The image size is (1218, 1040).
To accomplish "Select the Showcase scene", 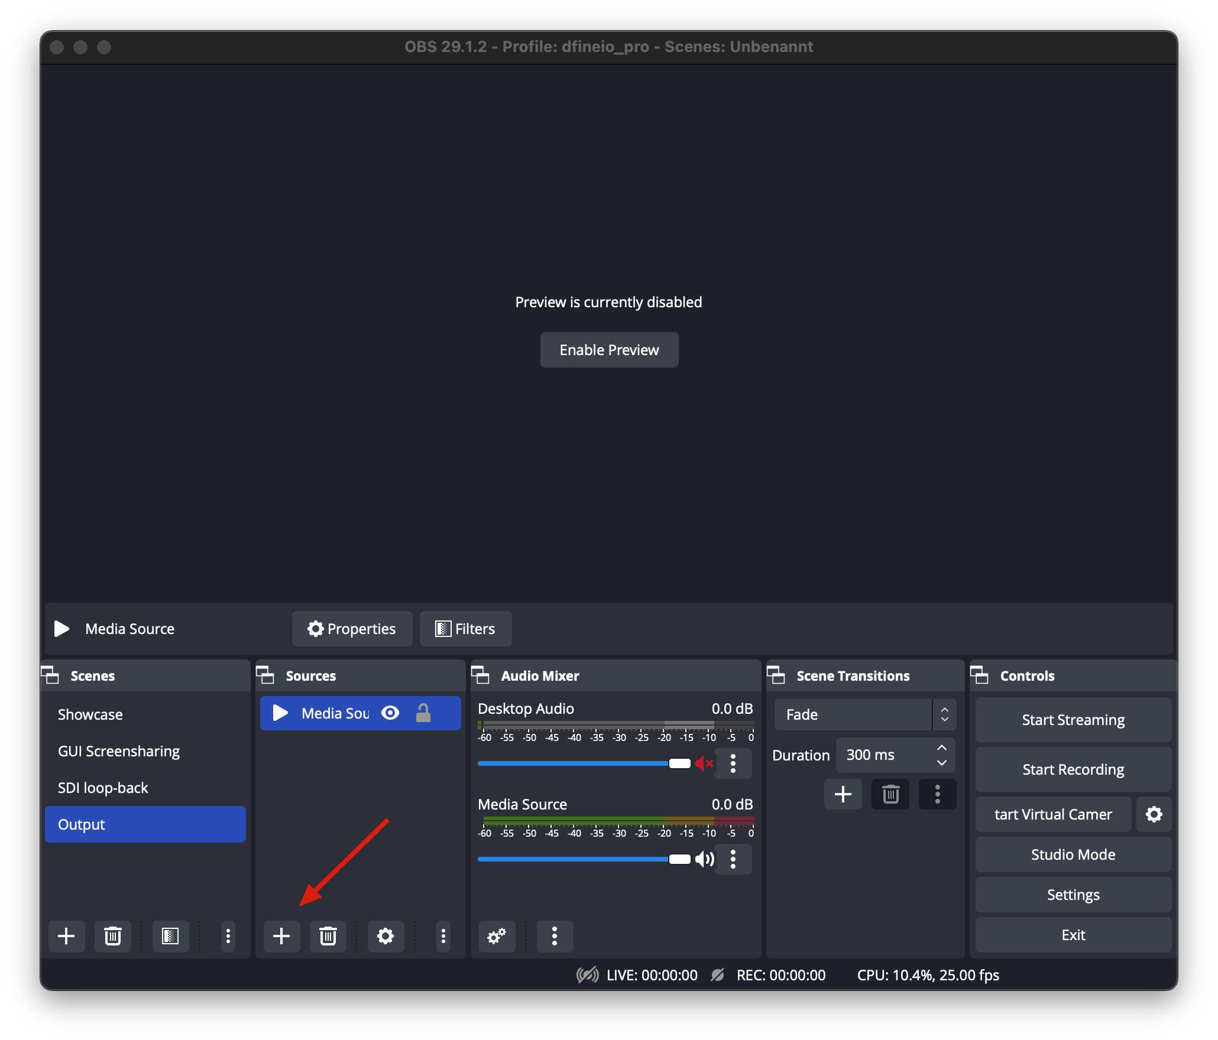I will [x=145, y=714].
